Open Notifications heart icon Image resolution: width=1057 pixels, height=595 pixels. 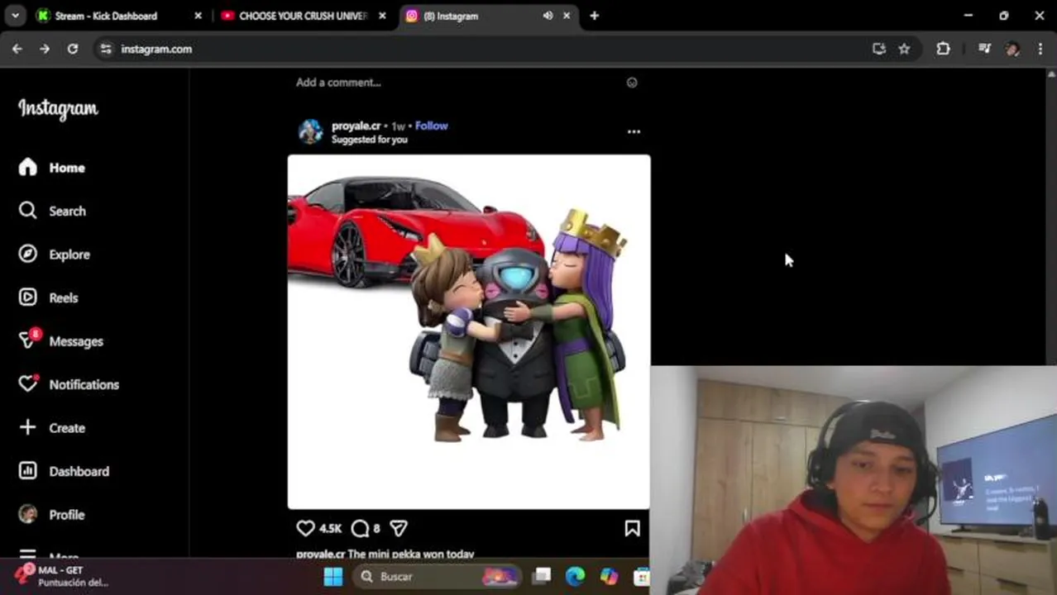click(28, 384)
